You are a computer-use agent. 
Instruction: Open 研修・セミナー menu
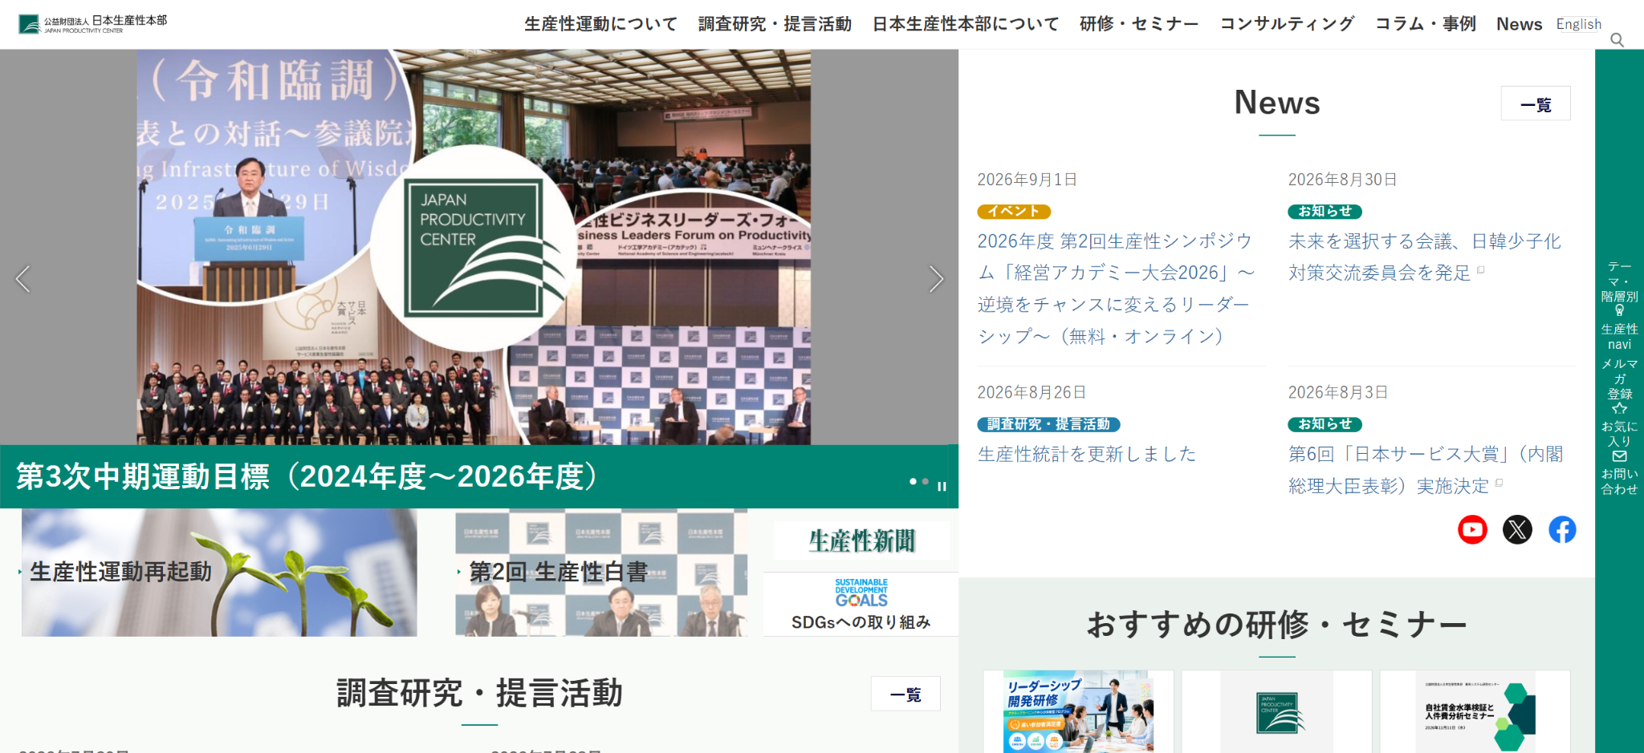(x=1139, y=24)
